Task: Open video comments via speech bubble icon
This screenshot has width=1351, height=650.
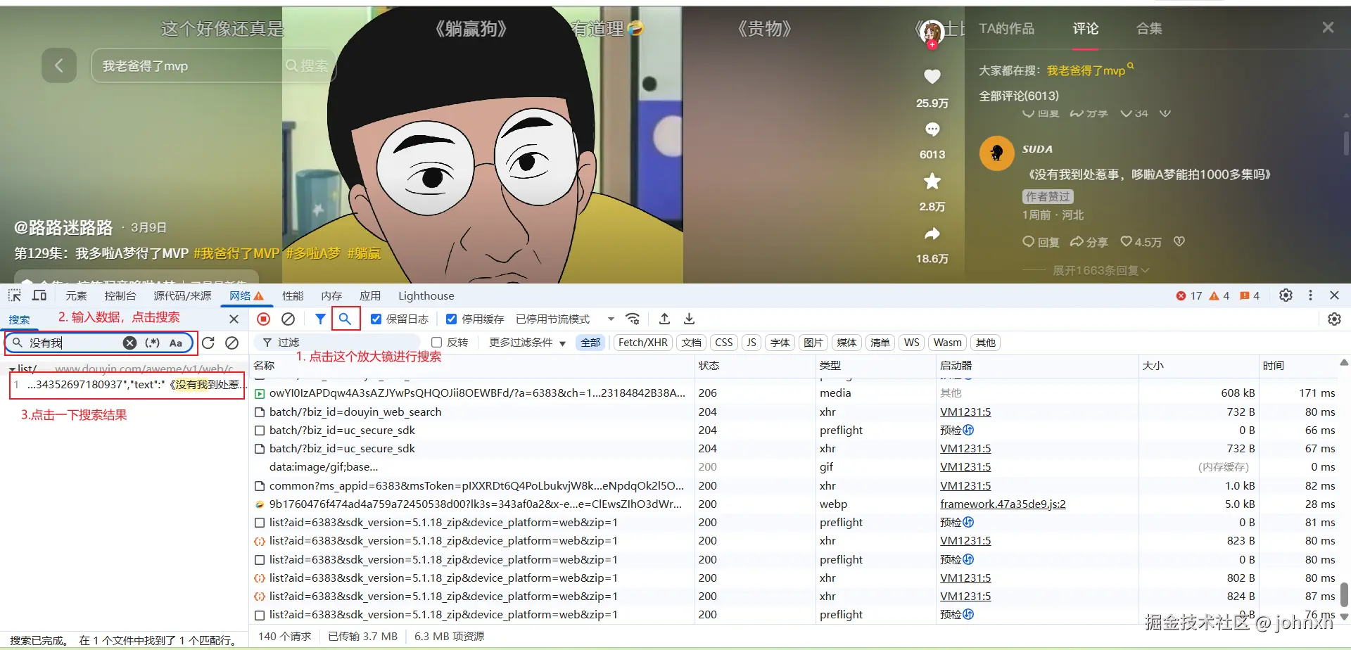Action: tap(932, 129)
